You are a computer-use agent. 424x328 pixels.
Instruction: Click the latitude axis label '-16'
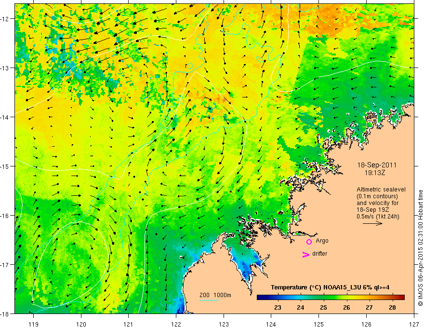pyautogui.click(x=5, y=216)
